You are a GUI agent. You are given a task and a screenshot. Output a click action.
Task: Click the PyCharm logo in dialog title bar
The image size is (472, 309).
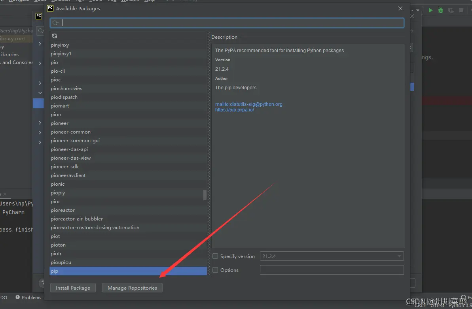50,8
